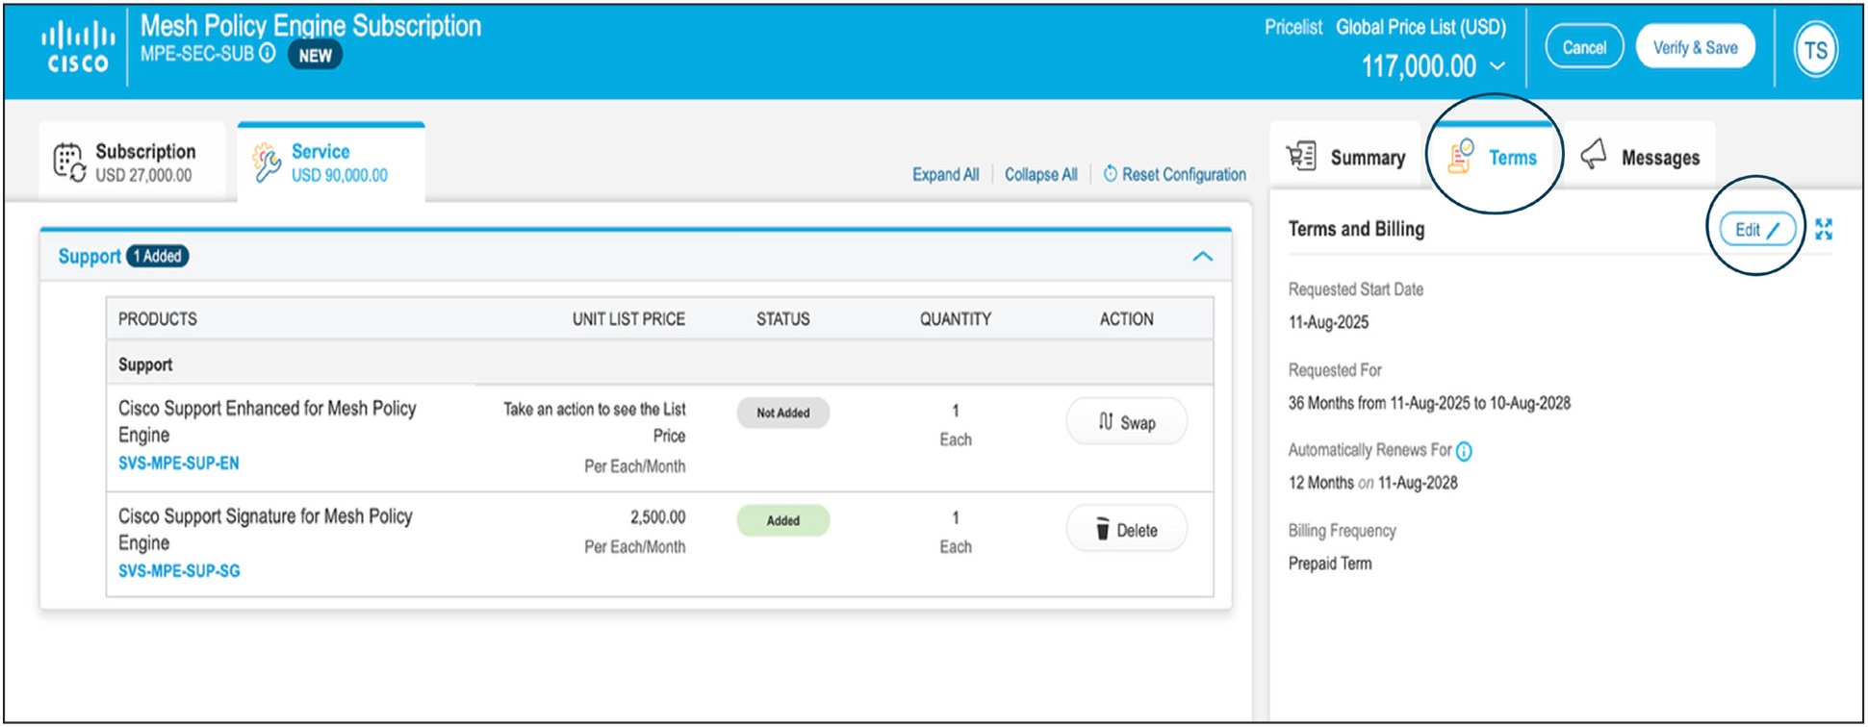Click the Cisco logo
Screen dimensions: 1868x727
point(77,48)
